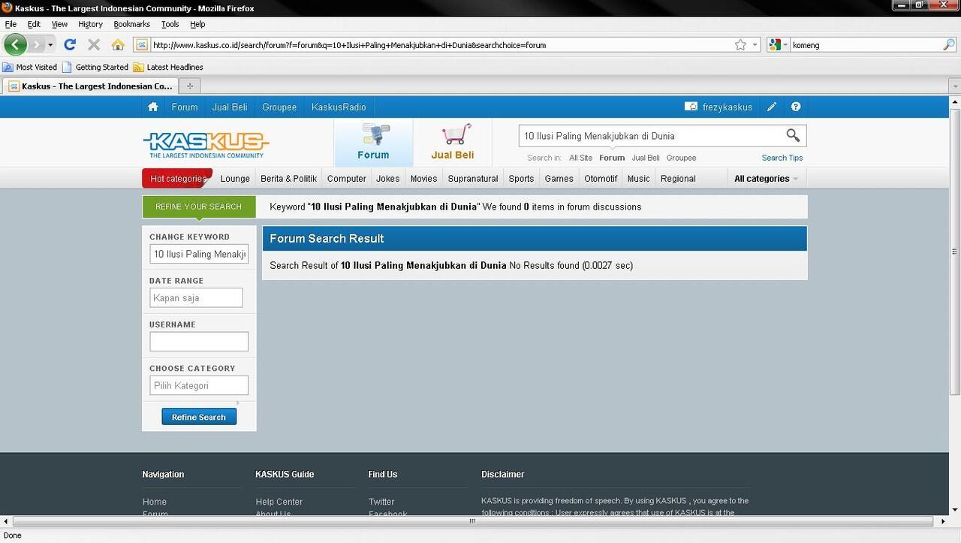Open the list all tabs dropdown
This screenshot has height=543, width=961.
[954, 86]
